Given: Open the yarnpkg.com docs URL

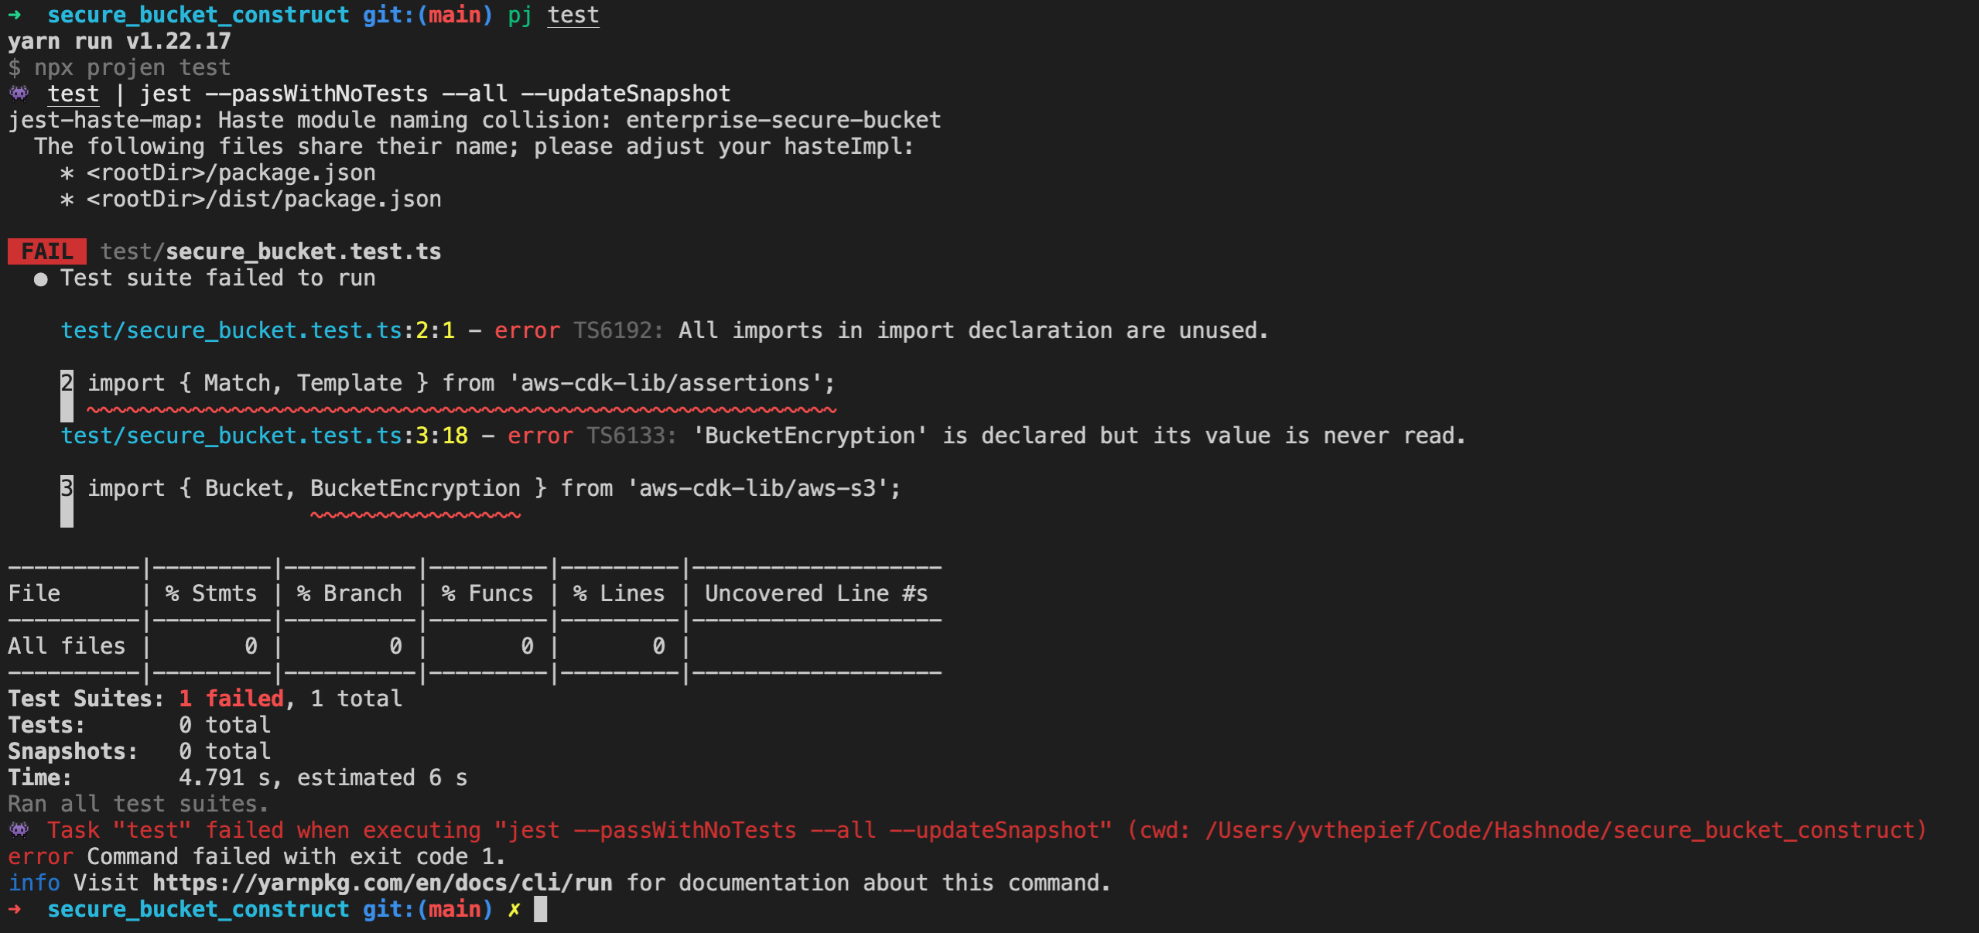Looking at the screenshot, I should (x=382, y=883).
